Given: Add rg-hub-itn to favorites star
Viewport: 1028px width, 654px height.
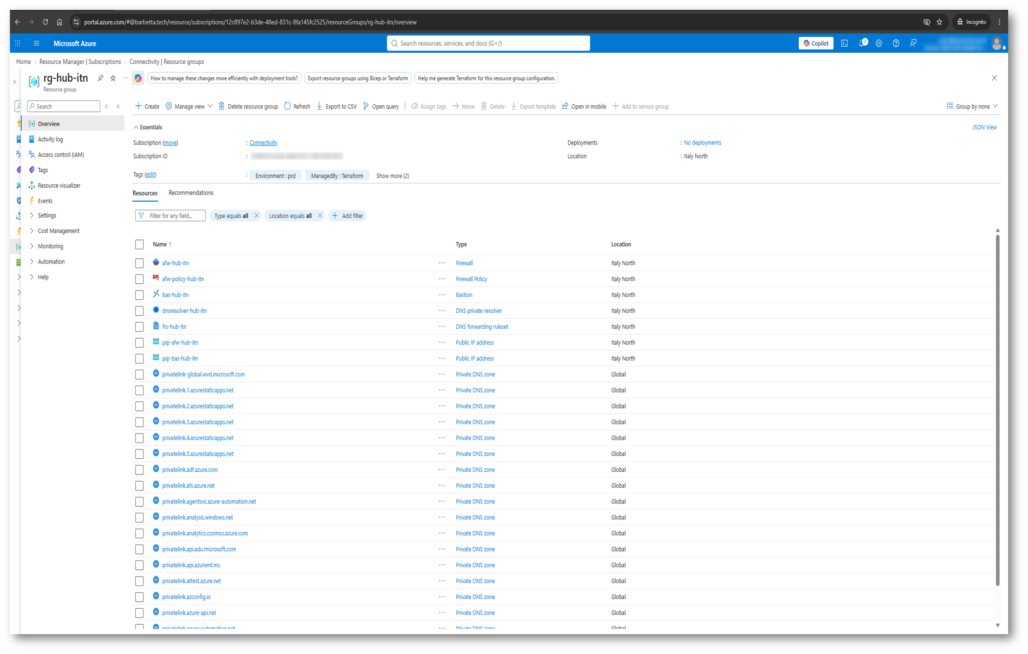Looking at the screenshot, I should pyautogui.click(x=113, y=78).
